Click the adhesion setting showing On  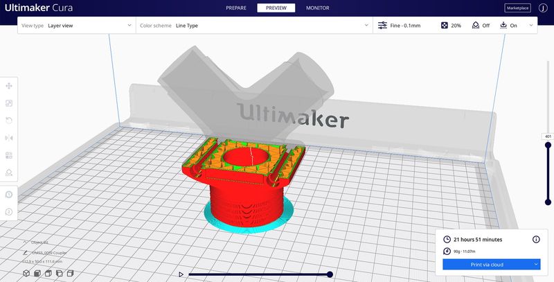(508, 26)
